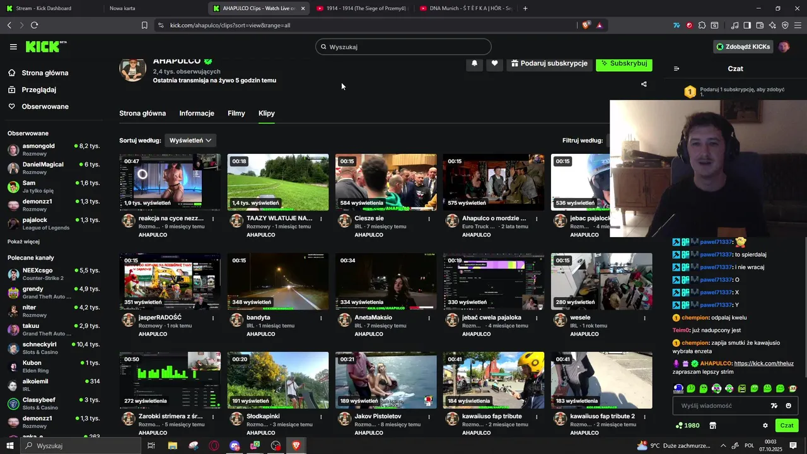Open chat settings gear
The image size is (807, 454).
[765, 426]
